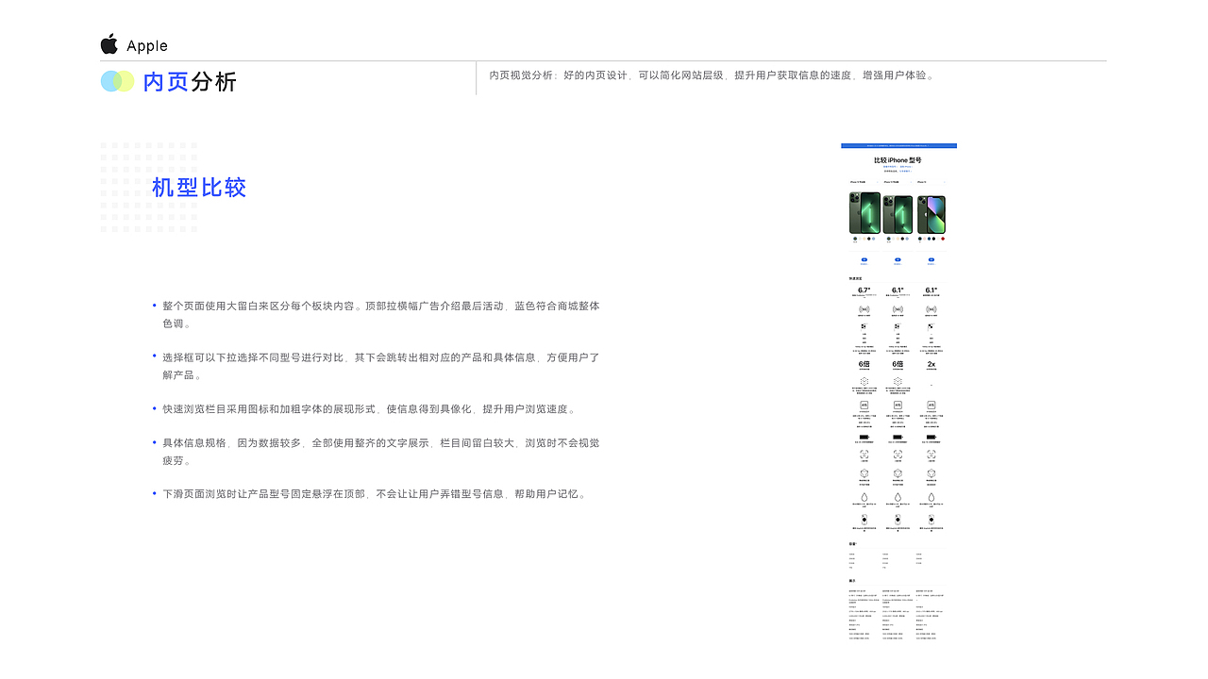The height and width of the screenshot is (679, 1208).
Task: Click the first alpine green iPhone Pro Max image
Action: click(x=864, y=212)
